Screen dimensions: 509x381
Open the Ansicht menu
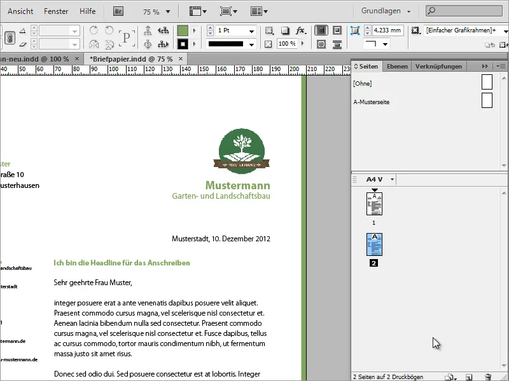(x=20, y=11)
